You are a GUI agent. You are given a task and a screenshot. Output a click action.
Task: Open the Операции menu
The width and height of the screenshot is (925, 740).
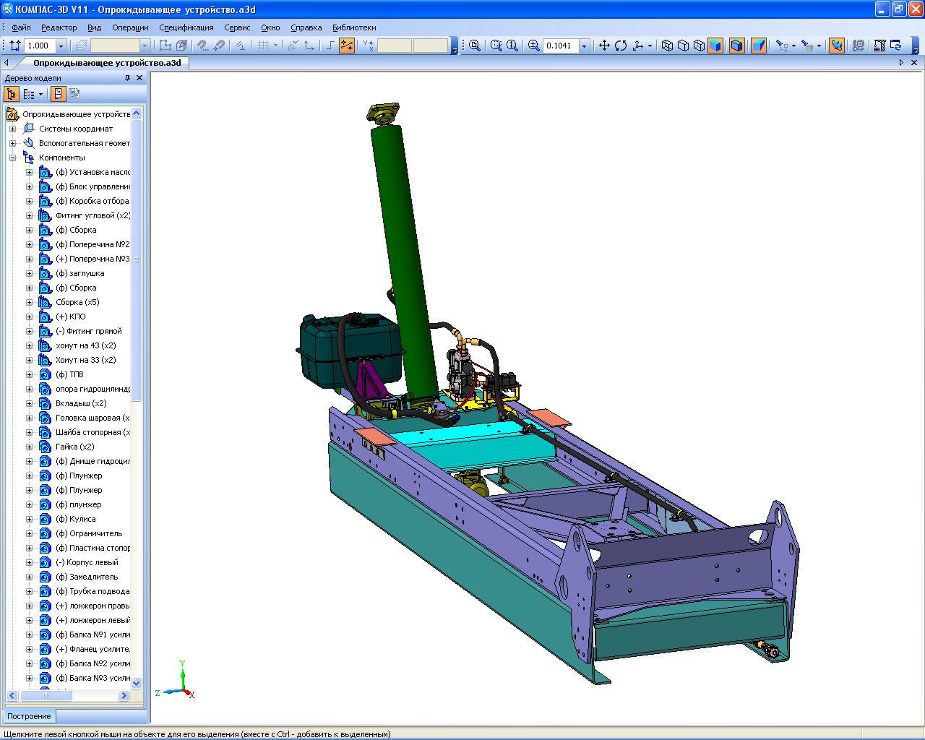point(130,27)
